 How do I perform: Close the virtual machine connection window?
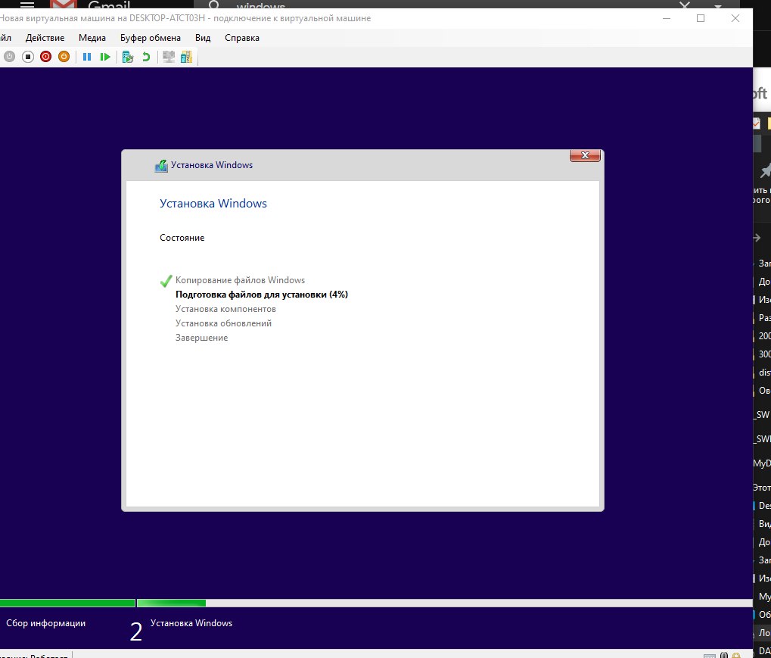735,18
